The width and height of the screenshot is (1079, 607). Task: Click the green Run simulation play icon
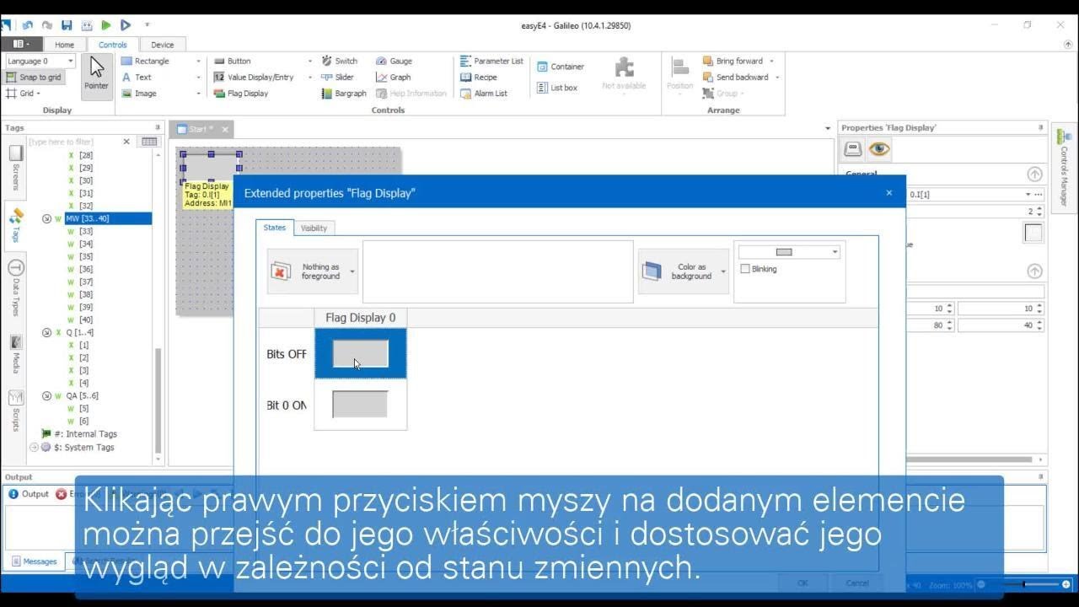106,25
